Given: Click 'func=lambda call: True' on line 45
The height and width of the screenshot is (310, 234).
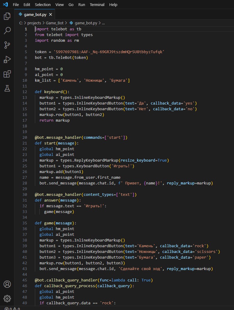Looking at the screenshot, I should coord(125,280).
